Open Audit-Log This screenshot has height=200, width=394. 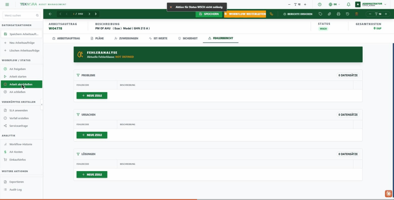click(22, 190)
